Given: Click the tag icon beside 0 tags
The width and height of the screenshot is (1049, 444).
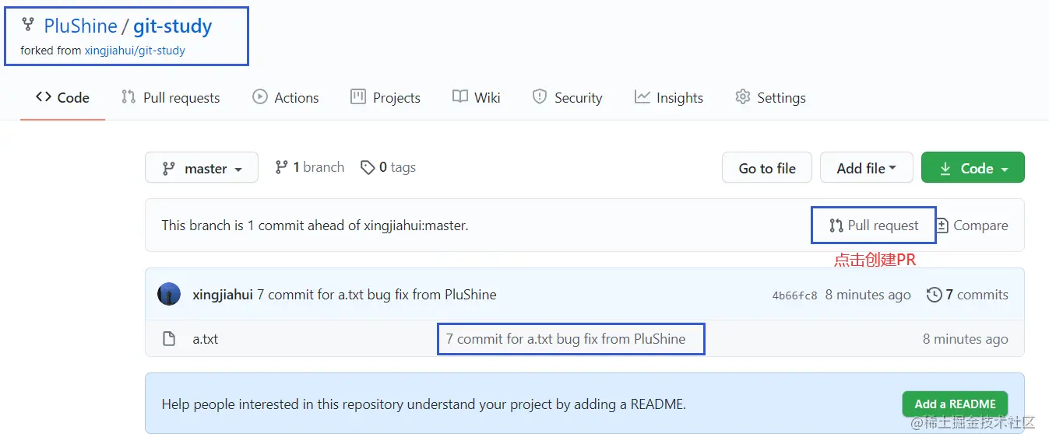Looking at the screenshot, I should [368, 167].
